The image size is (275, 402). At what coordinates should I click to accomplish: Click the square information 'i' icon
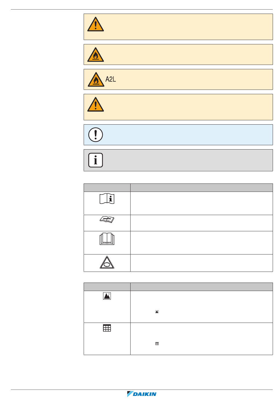(96, 160)
